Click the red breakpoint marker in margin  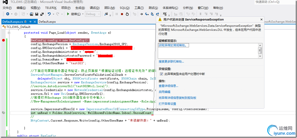[x=3, y=40]
